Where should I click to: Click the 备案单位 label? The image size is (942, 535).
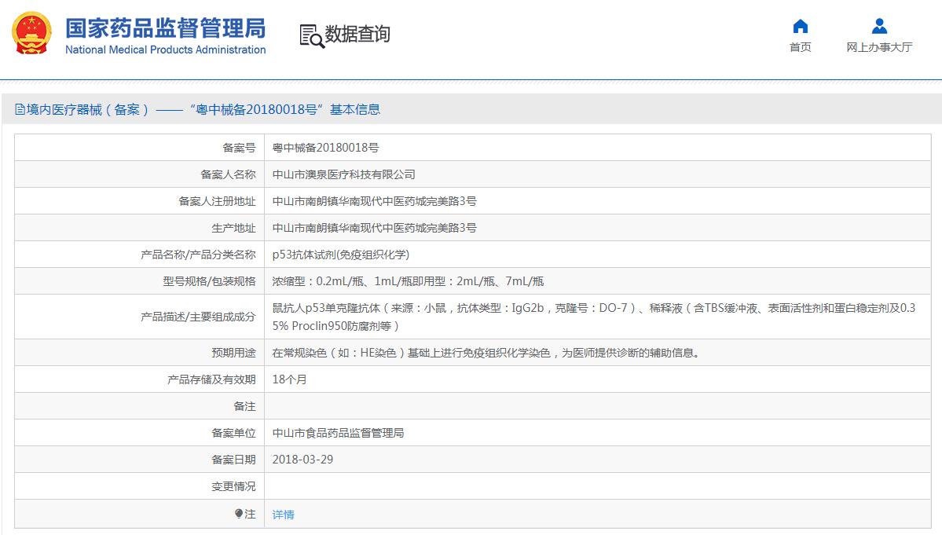point(233,433)
